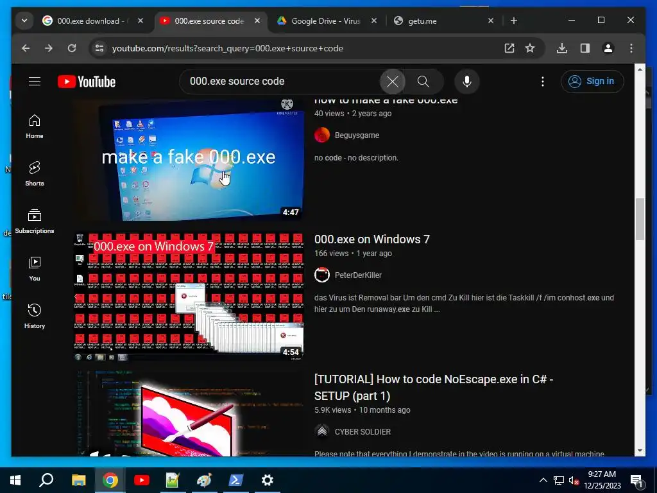This screenshot has width=657, height=493.
Task: Click the muted volume tray icon
Action: click(574, 481)
